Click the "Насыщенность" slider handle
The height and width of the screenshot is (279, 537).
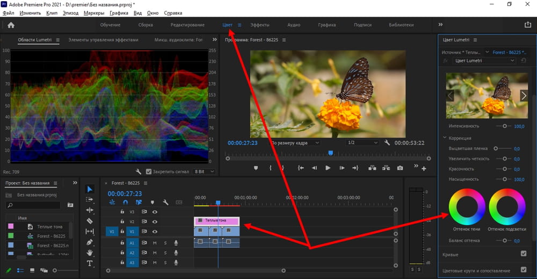[504, 179]
